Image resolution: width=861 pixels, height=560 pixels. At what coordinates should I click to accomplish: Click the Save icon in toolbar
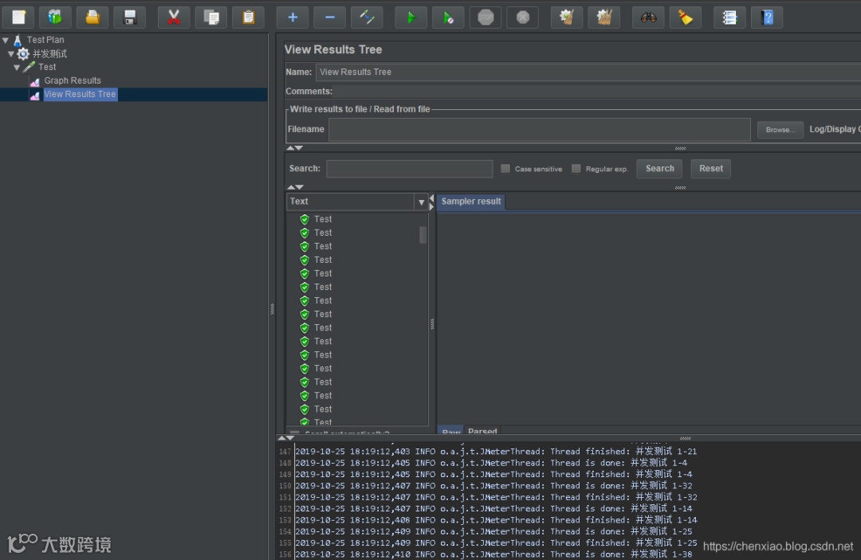[129, 18]
